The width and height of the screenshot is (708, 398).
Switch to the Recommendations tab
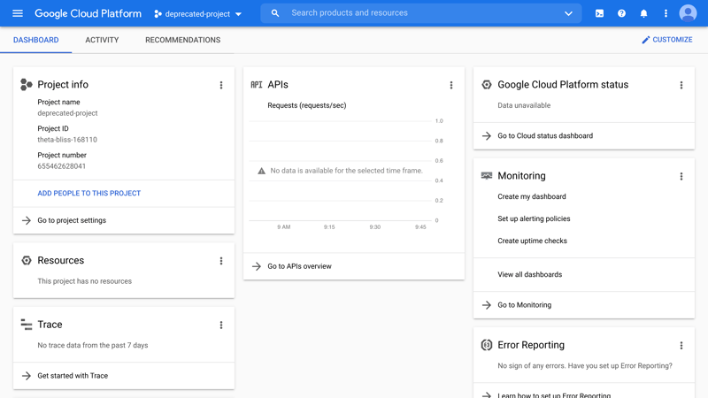coord(183,40)
